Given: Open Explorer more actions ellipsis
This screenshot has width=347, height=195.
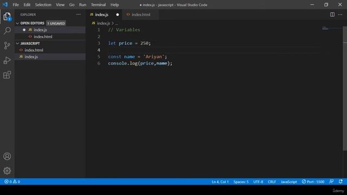Looking at the screenshot, I should click(79, 15).
